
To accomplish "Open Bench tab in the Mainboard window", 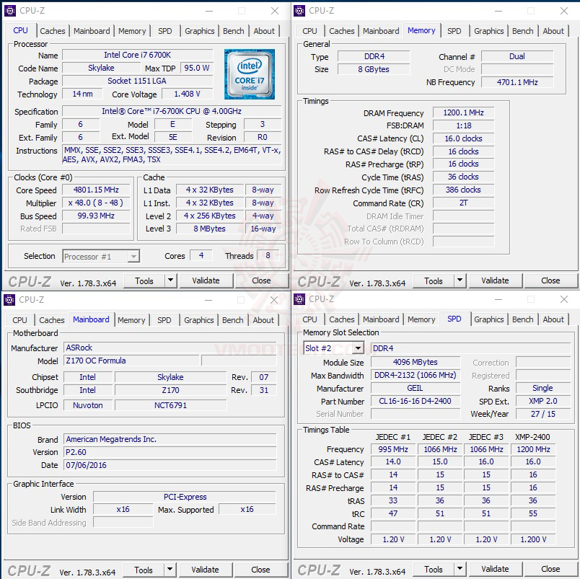I will [x=233, y=320].
